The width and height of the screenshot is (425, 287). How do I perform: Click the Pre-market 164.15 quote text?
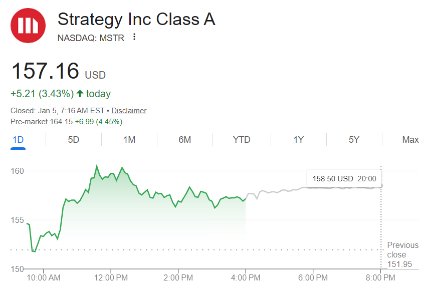66,122
